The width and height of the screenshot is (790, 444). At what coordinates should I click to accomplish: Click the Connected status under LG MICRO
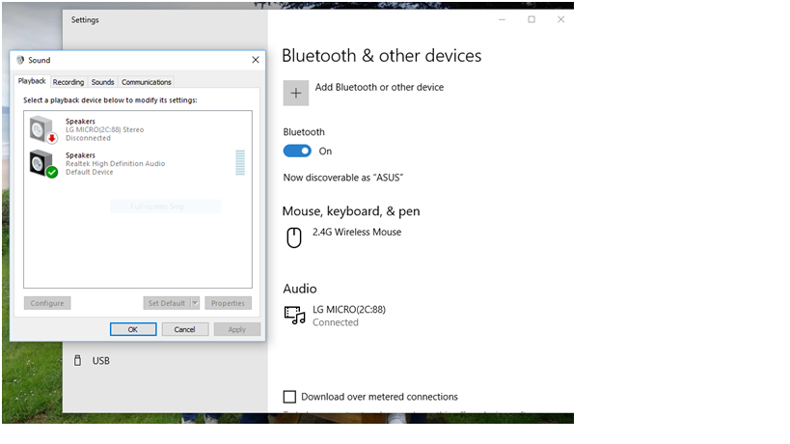coord(336,322)
